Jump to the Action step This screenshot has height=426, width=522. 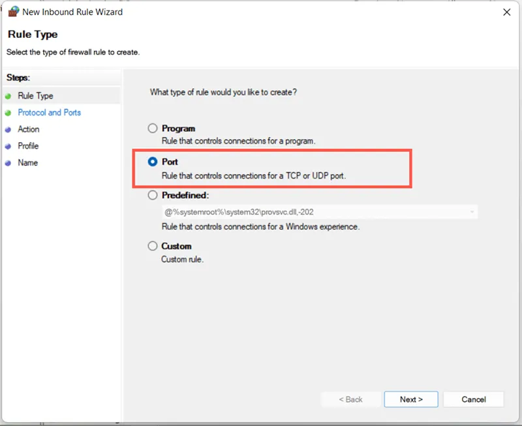29,130
